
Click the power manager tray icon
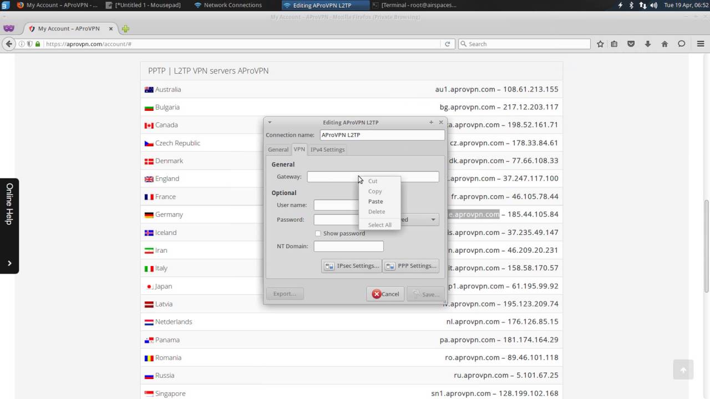620,5
